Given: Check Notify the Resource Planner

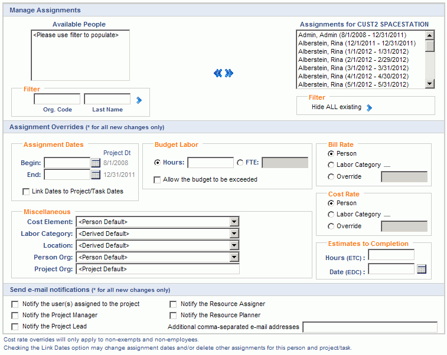Looking at the screenshot, I should (173, 315).
